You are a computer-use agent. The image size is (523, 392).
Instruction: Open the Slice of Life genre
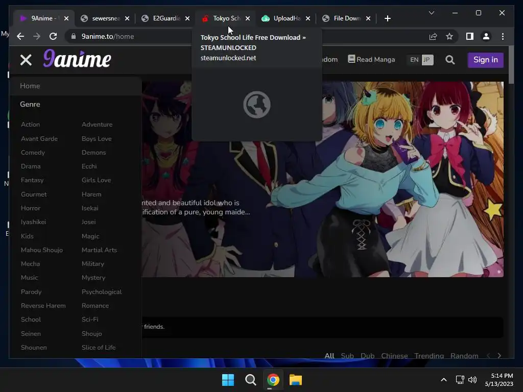click(99, 347)
